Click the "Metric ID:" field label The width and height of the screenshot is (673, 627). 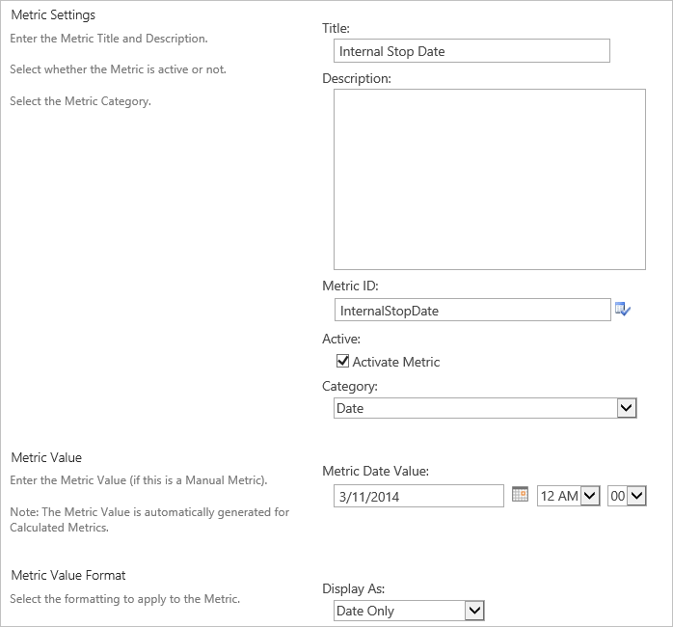[x=351, y=286]
